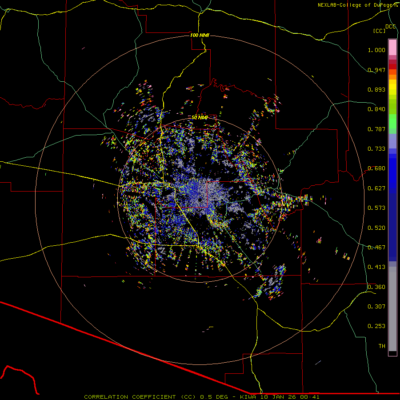Screen dimensions: 400x400
Task: Select the 0.467 scale value
Action: 376,248
